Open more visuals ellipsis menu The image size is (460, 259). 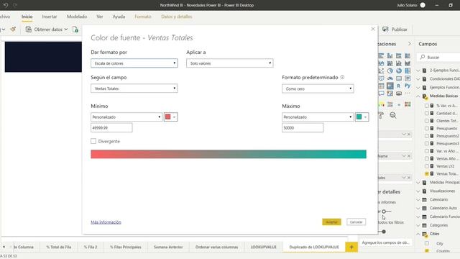408,94
